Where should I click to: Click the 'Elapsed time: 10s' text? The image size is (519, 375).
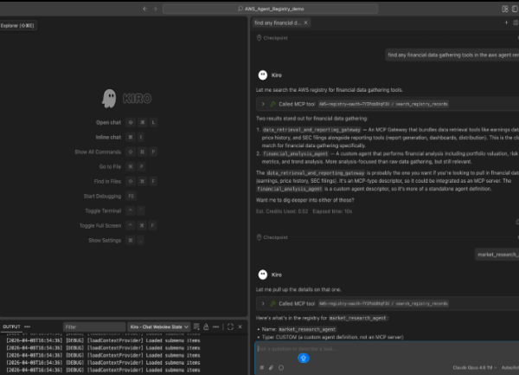coord(332,211)
